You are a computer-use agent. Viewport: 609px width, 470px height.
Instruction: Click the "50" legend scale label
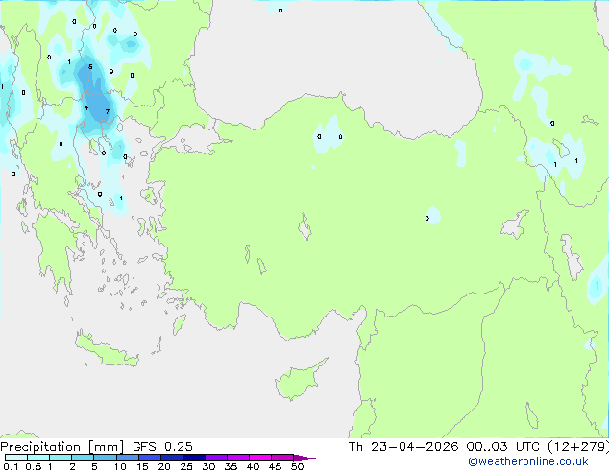tap(297, 466)
